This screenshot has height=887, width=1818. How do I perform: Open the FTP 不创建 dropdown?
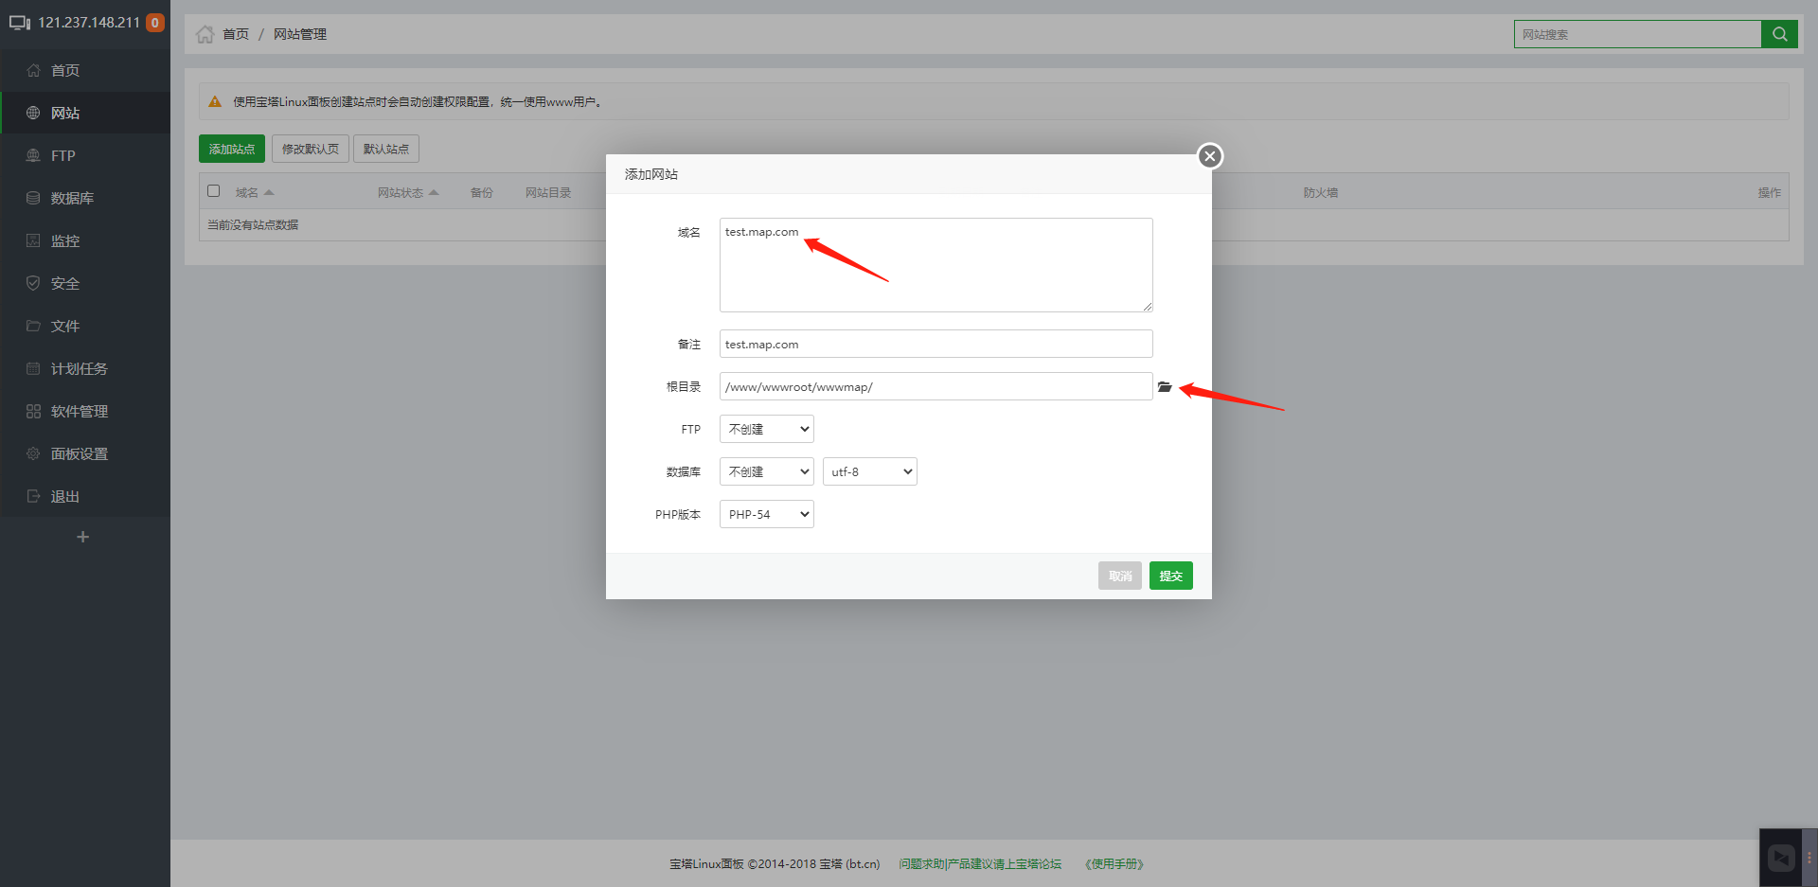pyautogui.click(x=766, y=429)
